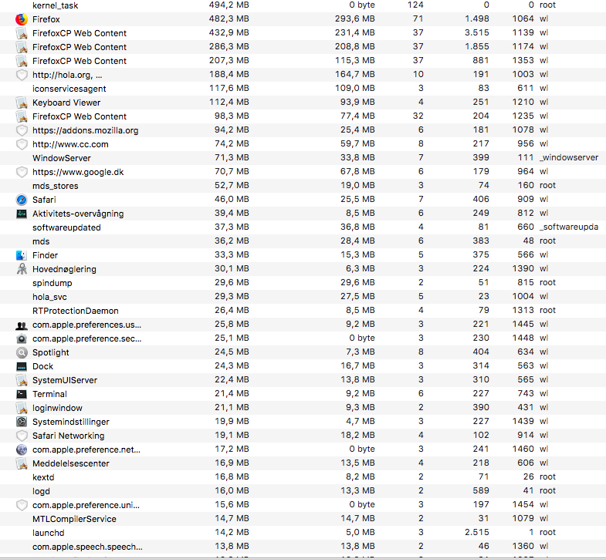Click the Systemindstillinger process name

pyautogui.click(x=71, y=422)
